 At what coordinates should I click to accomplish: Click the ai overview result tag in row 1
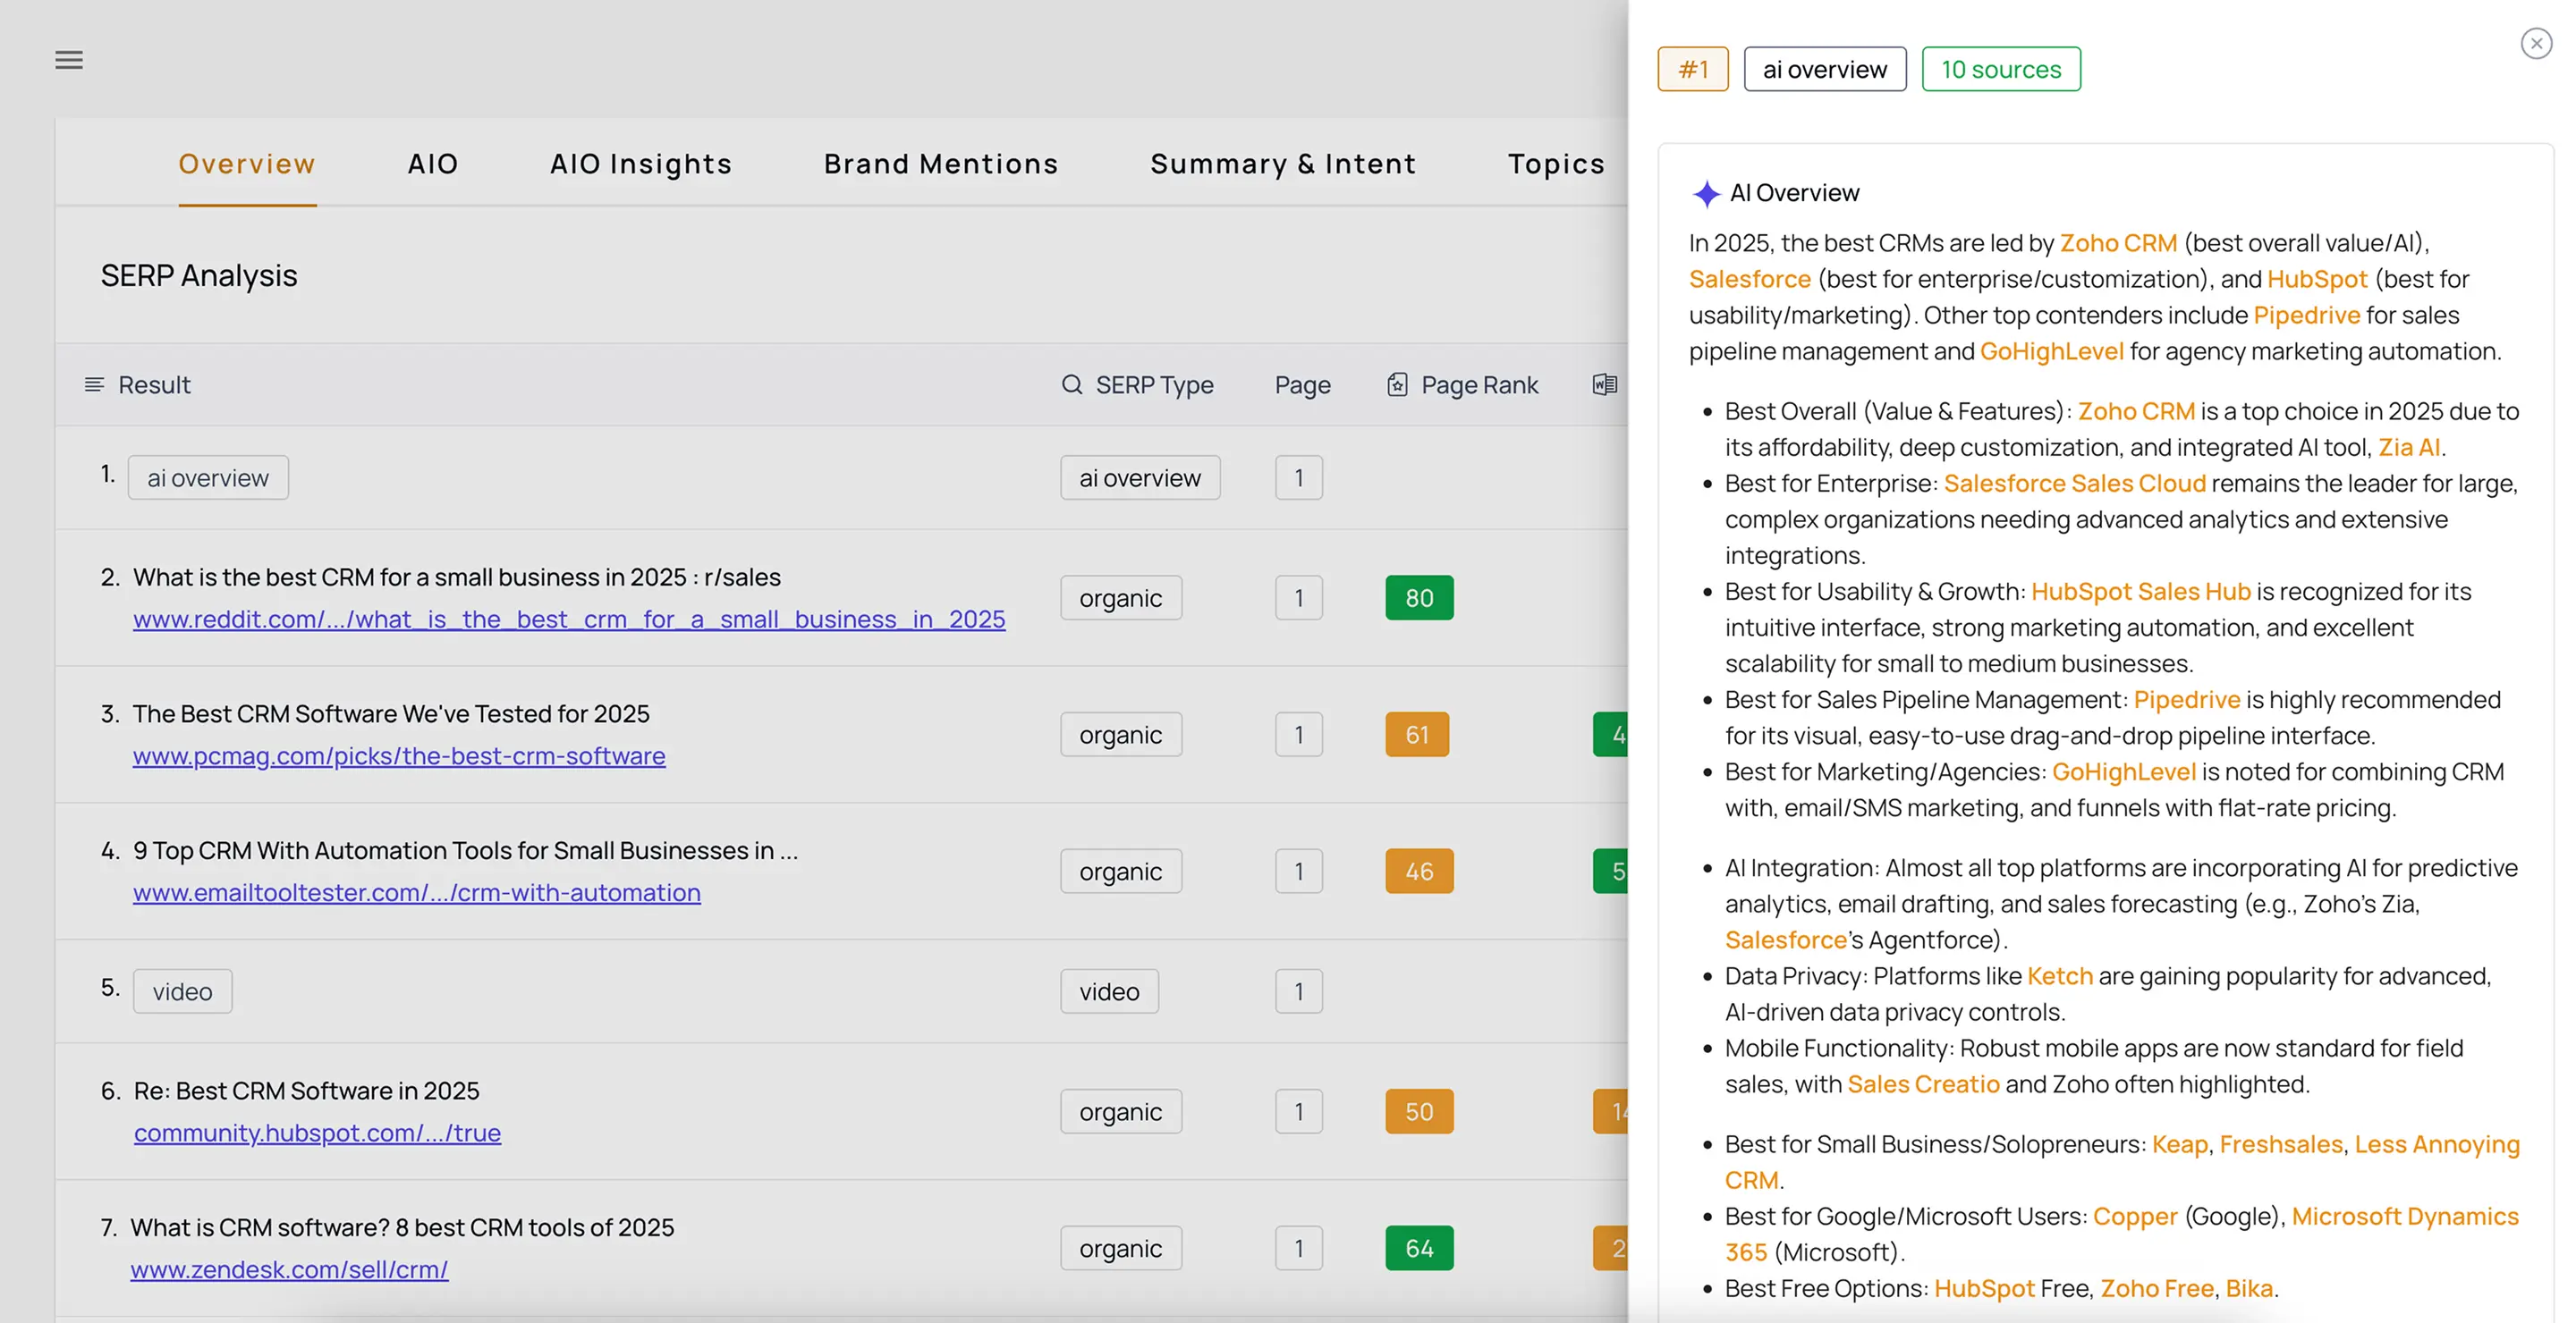click(208, 478)
